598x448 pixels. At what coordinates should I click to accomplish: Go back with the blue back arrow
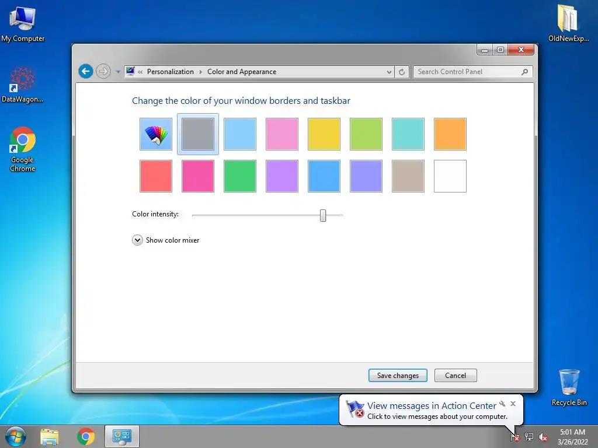point(86,71)
